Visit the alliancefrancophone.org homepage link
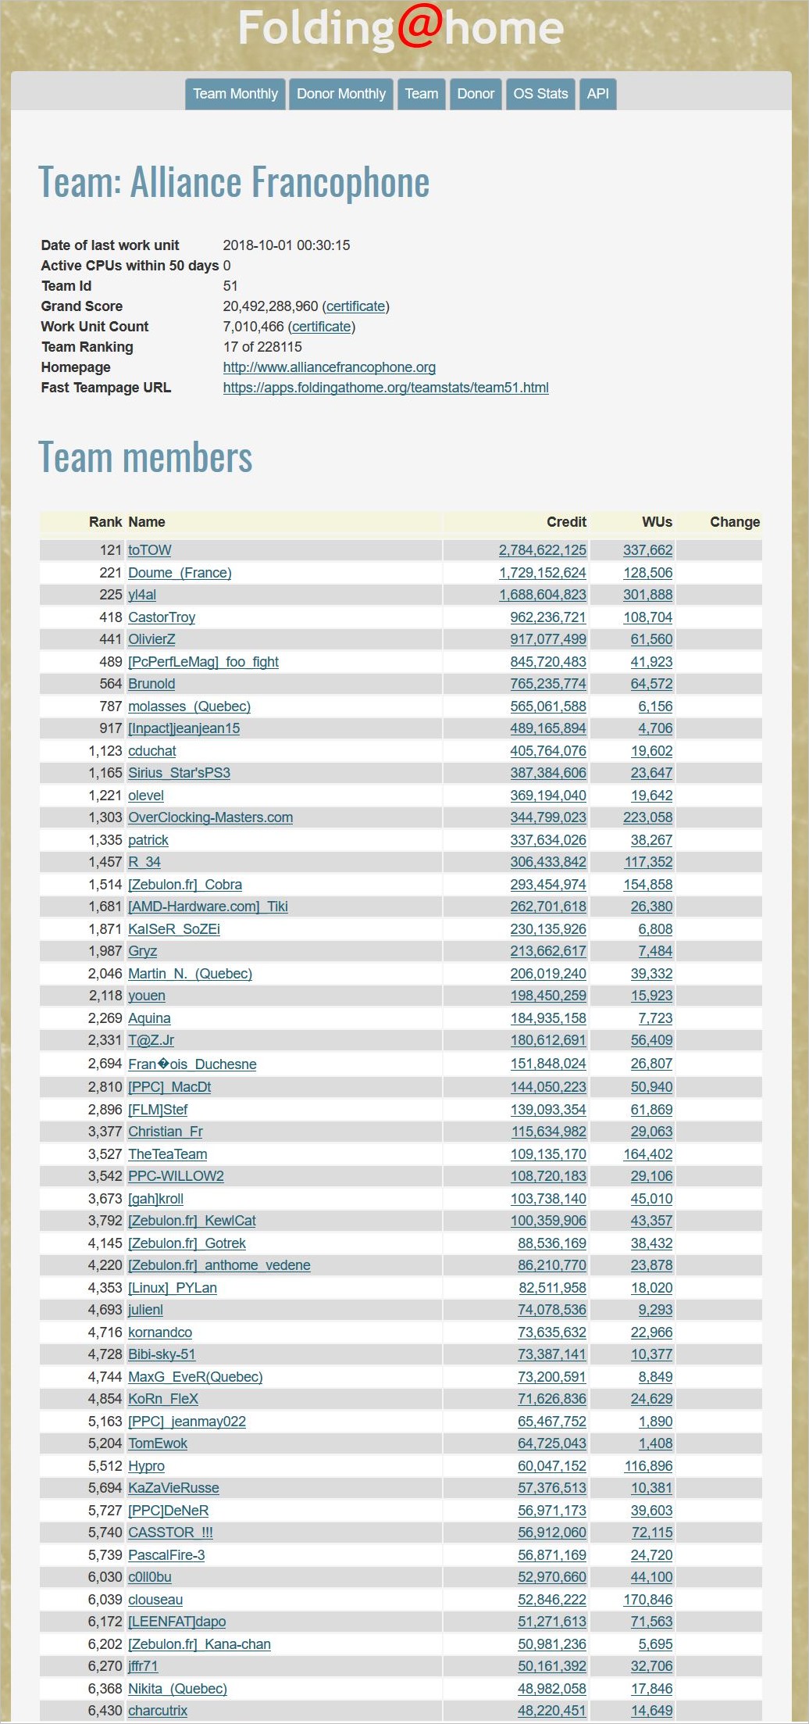809x1724 pixels. point(329,367)
